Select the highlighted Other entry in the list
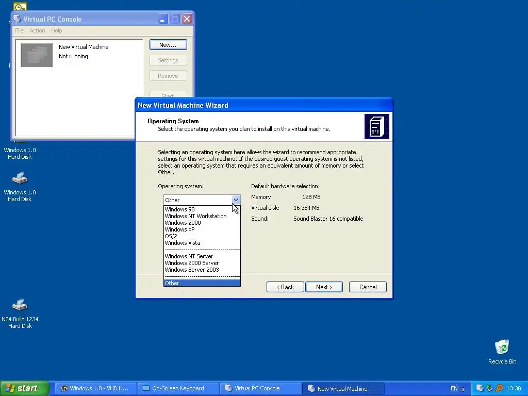Viewport: 528px width, 396px height. coord(202,283)
